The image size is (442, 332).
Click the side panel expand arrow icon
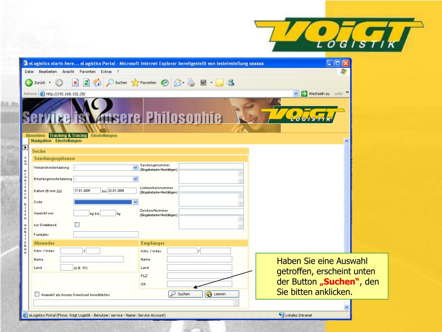coord(25,147)
